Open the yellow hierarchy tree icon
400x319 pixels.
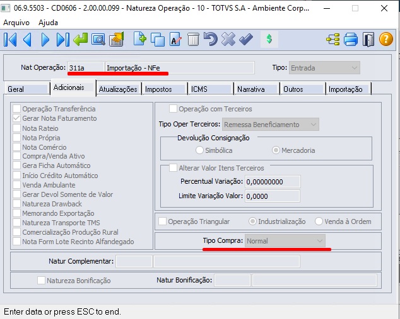pos(333,40)
